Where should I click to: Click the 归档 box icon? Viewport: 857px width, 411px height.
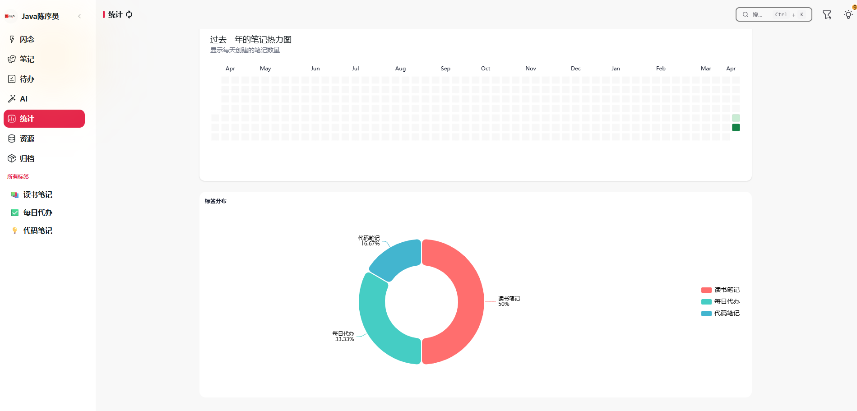12,158
